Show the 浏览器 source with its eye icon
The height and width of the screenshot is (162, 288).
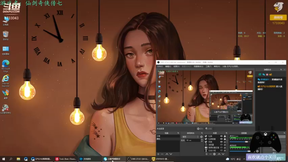[x=221, y=145]
